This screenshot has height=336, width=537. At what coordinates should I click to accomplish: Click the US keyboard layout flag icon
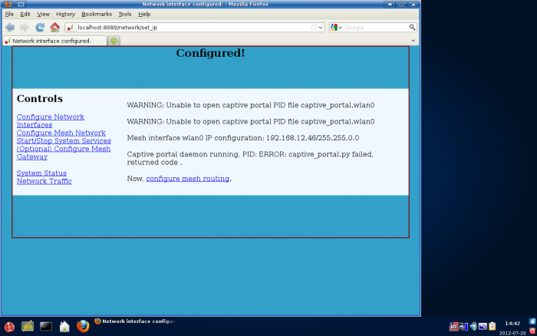point(454,326)
